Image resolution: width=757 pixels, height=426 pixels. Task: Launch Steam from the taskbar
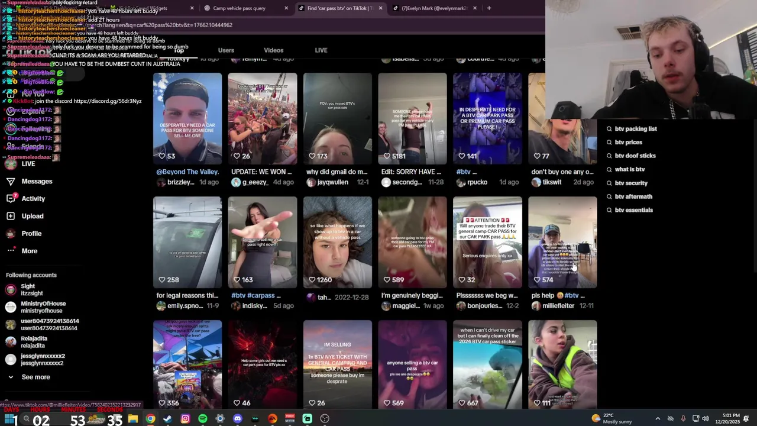pyautogui.click(x=167, y=419)
